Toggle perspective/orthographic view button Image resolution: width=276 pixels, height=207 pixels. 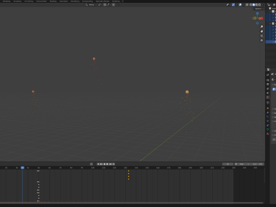(262, 40)
